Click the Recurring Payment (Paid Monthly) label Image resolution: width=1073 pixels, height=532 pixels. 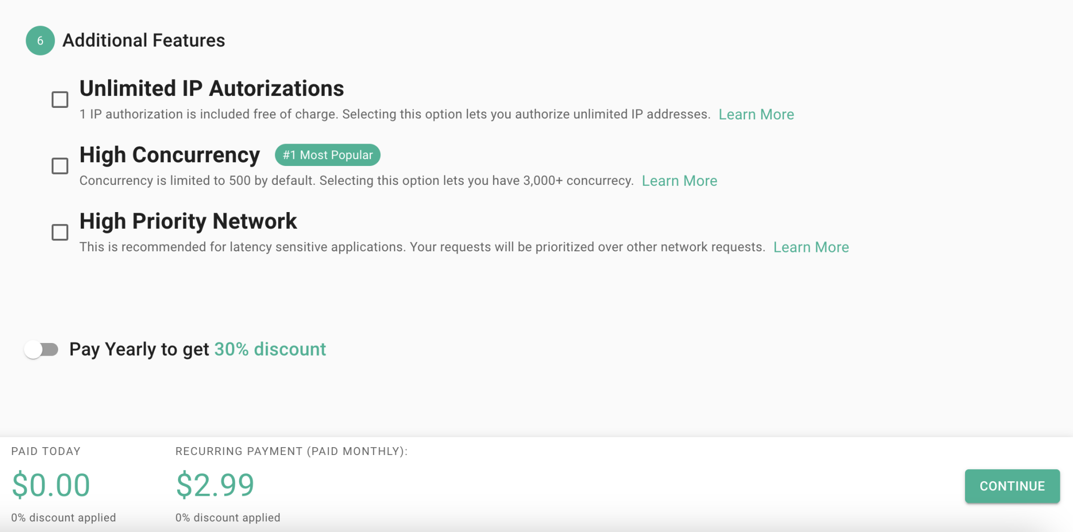(291, 451)
